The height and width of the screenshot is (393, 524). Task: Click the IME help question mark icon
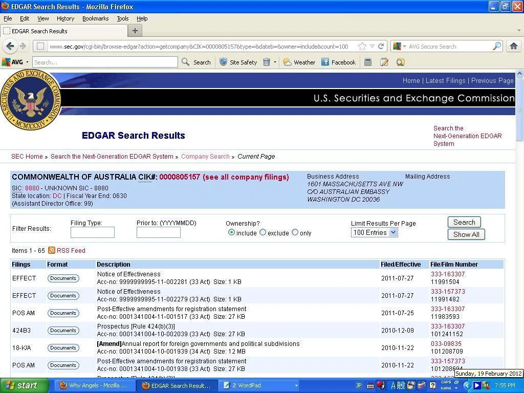click(x=432, y=386)
